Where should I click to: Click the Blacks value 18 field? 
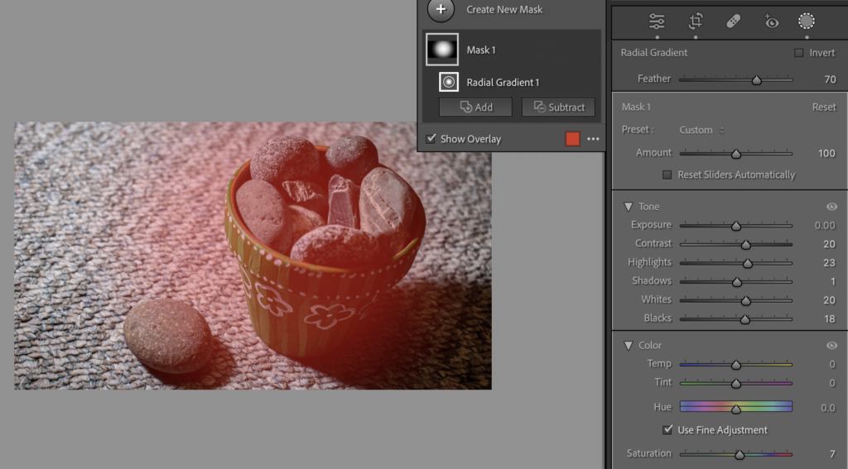830,318
